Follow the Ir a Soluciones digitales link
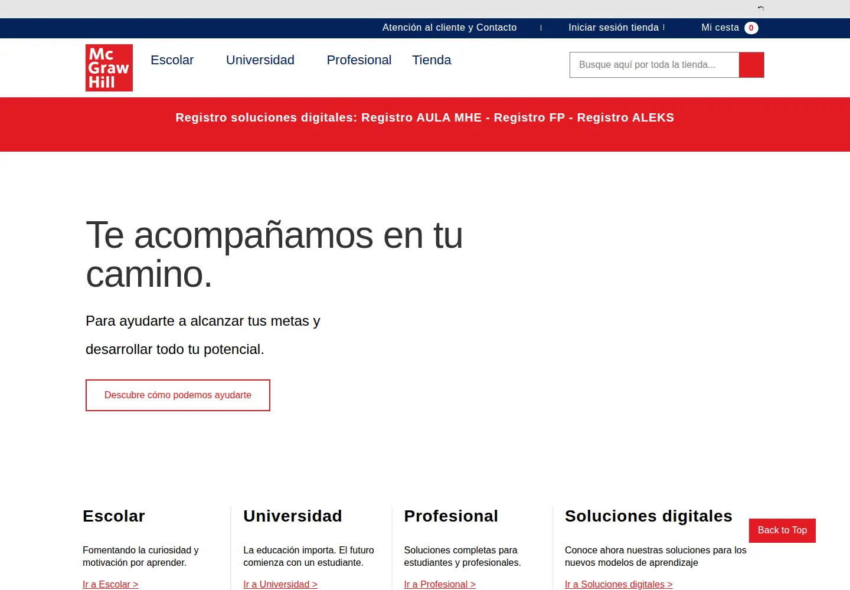The width and height of the screenshot is (850, 590). click(x=619, y=584)
